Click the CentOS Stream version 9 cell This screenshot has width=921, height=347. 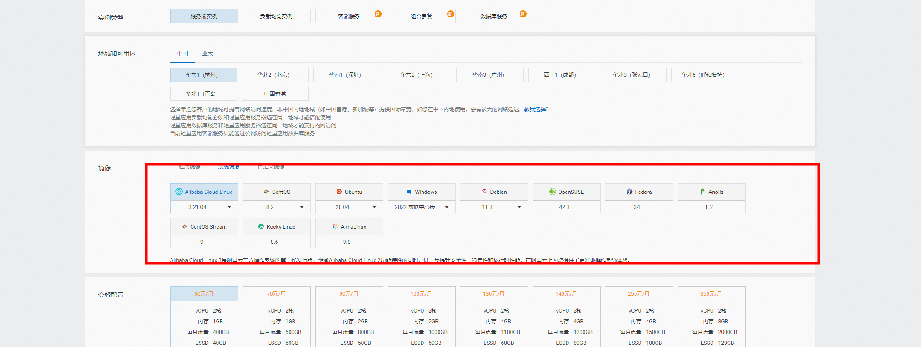(x=204, y=242)
